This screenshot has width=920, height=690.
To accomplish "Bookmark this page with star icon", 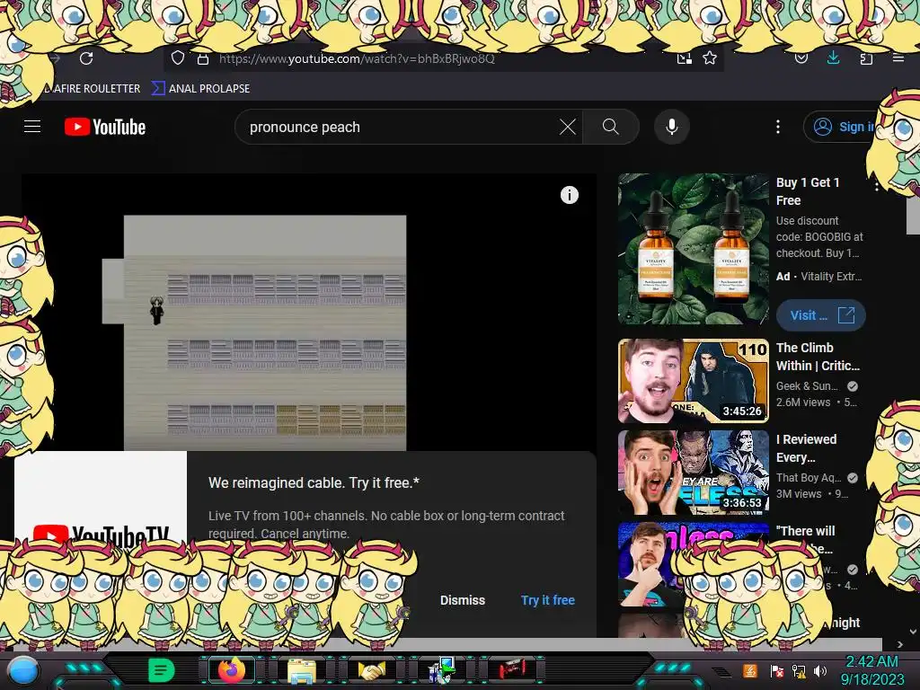I will (x=710, y=58).
